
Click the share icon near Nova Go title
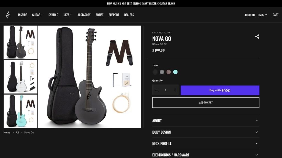[257, 36]
